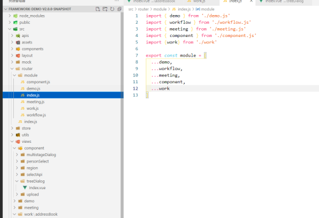Collapse all folders in explorer
319x218 pixels.
pos(119,9)
